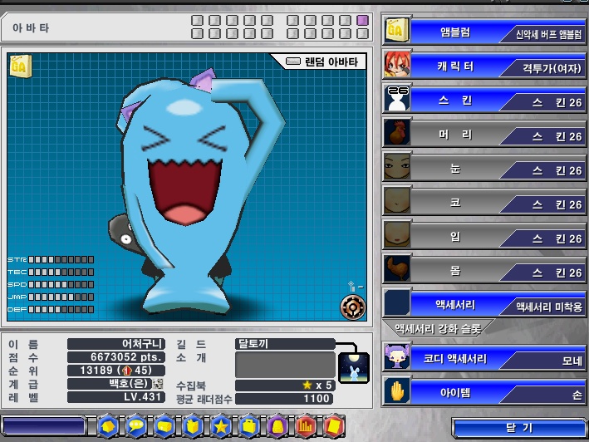Screen dimensions: 589x442
Task: Toggle the 랜덤 아바타 checkbox
Action: (x=293, y=61)
